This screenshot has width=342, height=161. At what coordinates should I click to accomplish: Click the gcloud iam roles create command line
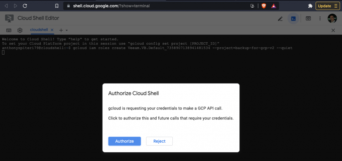pos(147,48)
